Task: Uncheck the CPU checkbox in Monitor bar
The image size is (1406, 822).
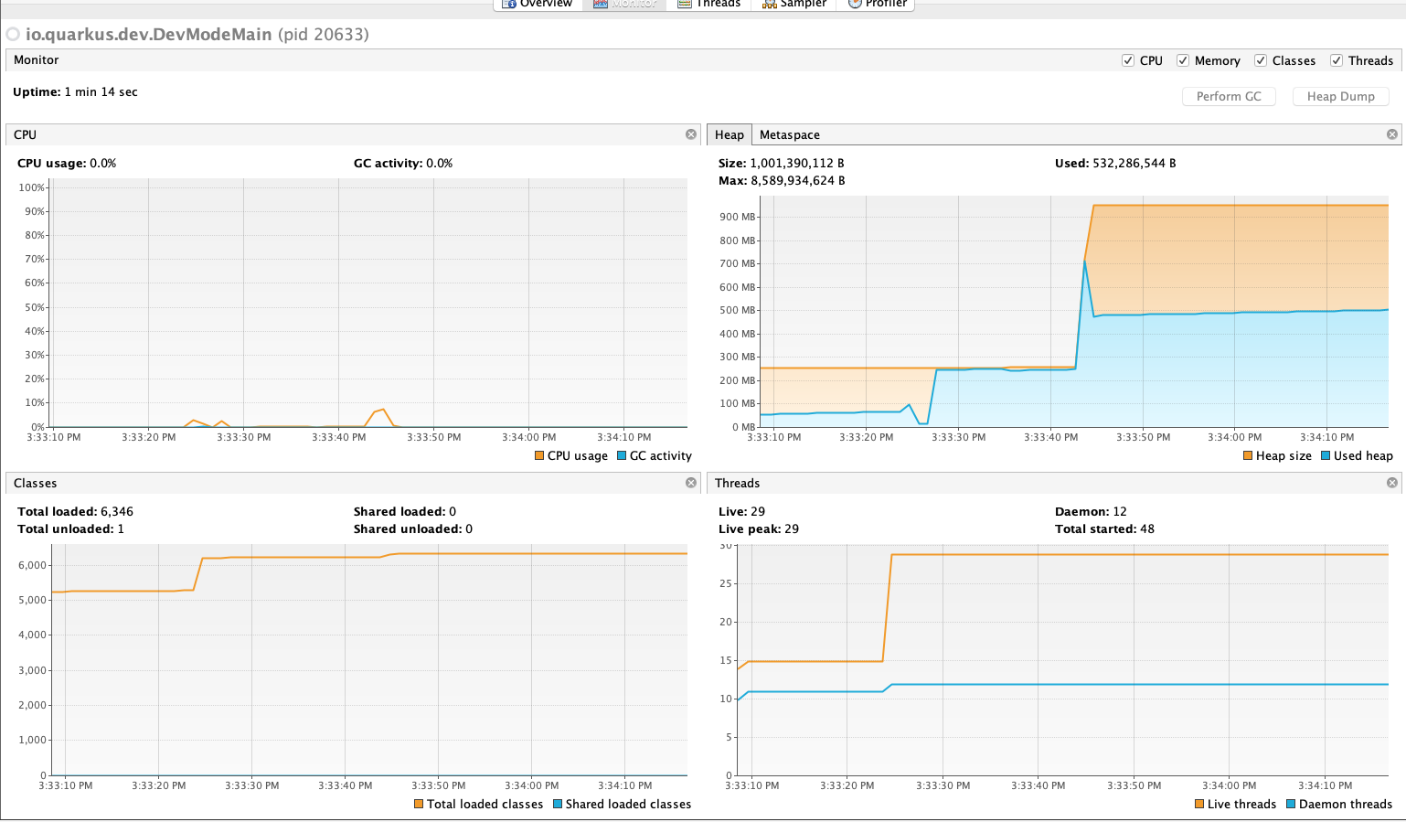Action: tap(1128, 60)
